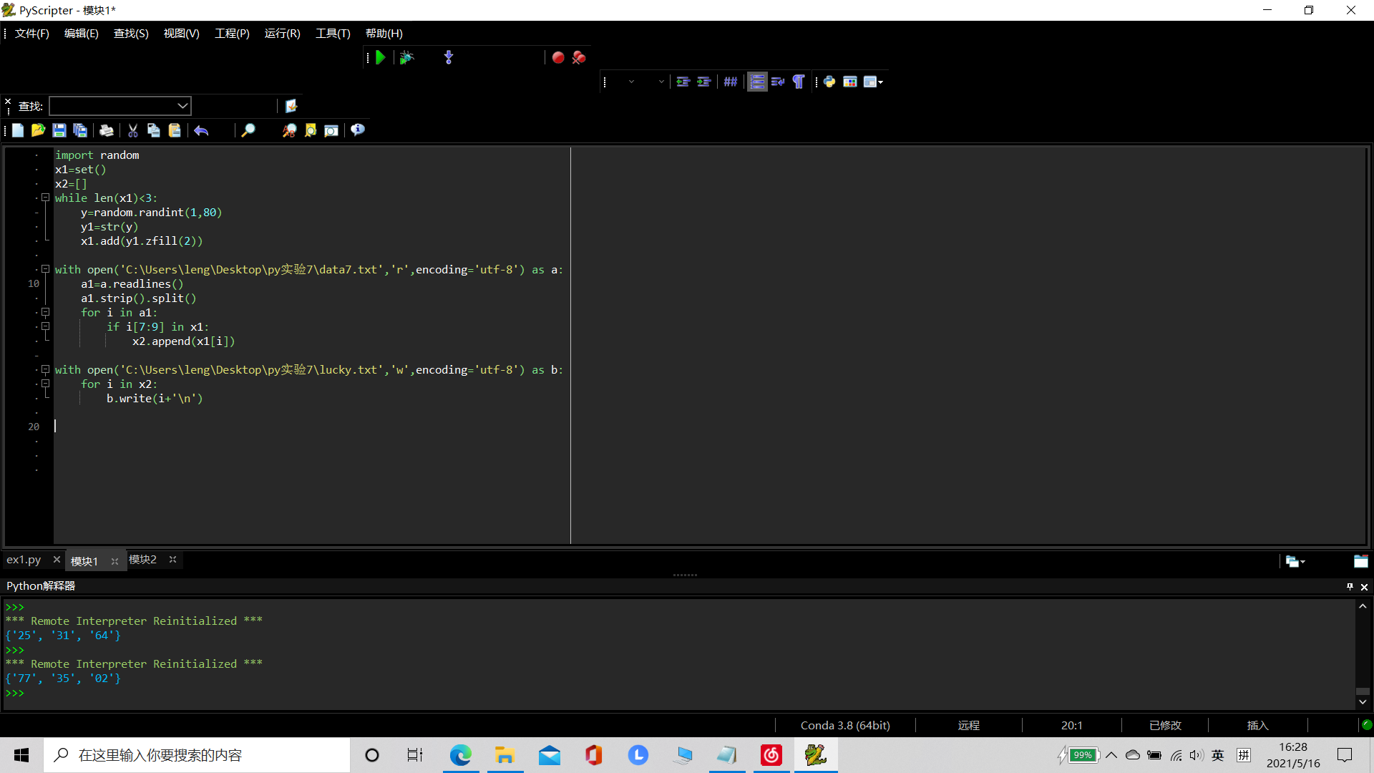Click the green Run script button
This screenshot has height=773, width=1374.
click(381, 57)
